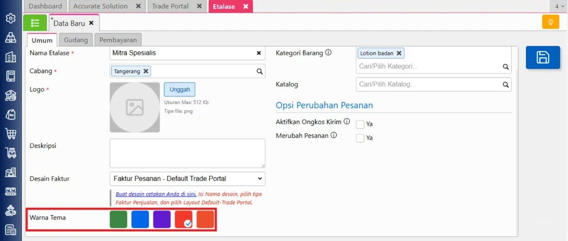Open Desain Faktur dropdown

pos(187,179)
